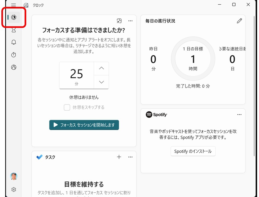259x197 pixels.
Task: Open the タスク card three-dot menu
Action: [x=130, y=157]
